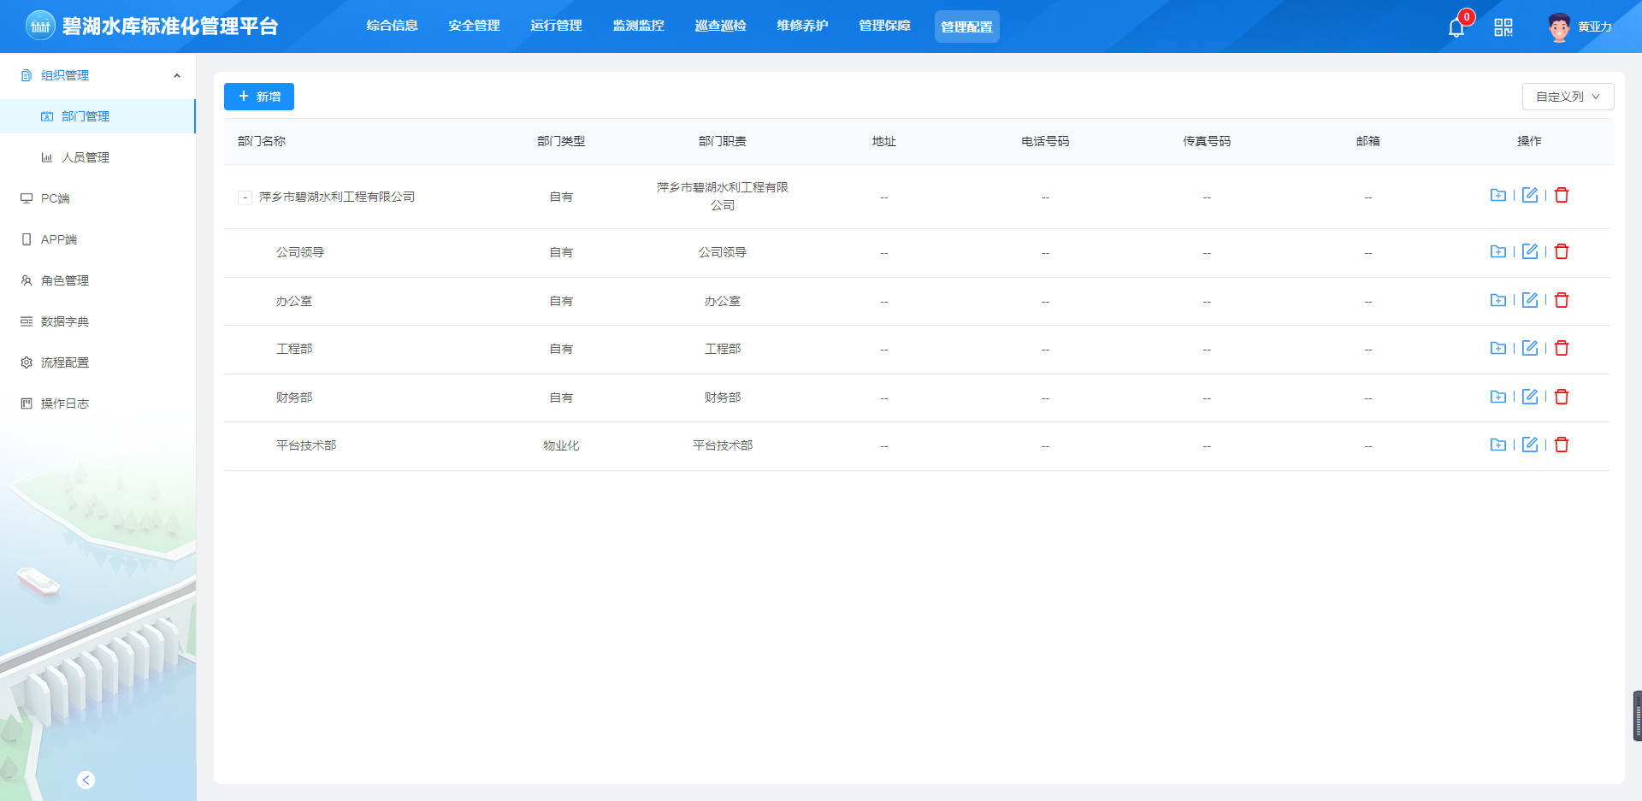Delete the 工程部 department

(1562, 348)
